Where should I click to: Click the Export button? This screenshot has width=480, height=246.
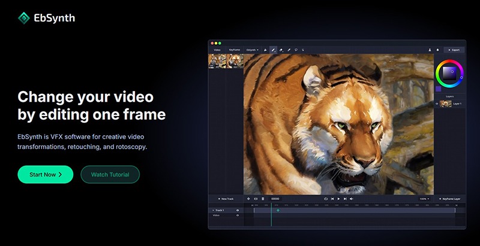coord(454,50)
